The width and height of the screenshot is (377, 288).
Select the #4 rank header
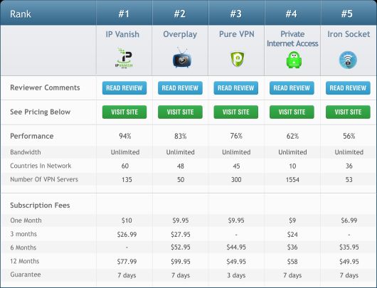291,14
